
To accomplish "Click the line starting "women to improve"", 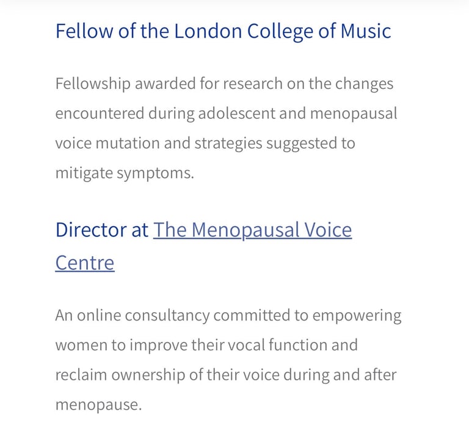I will [x=206, y=345].
